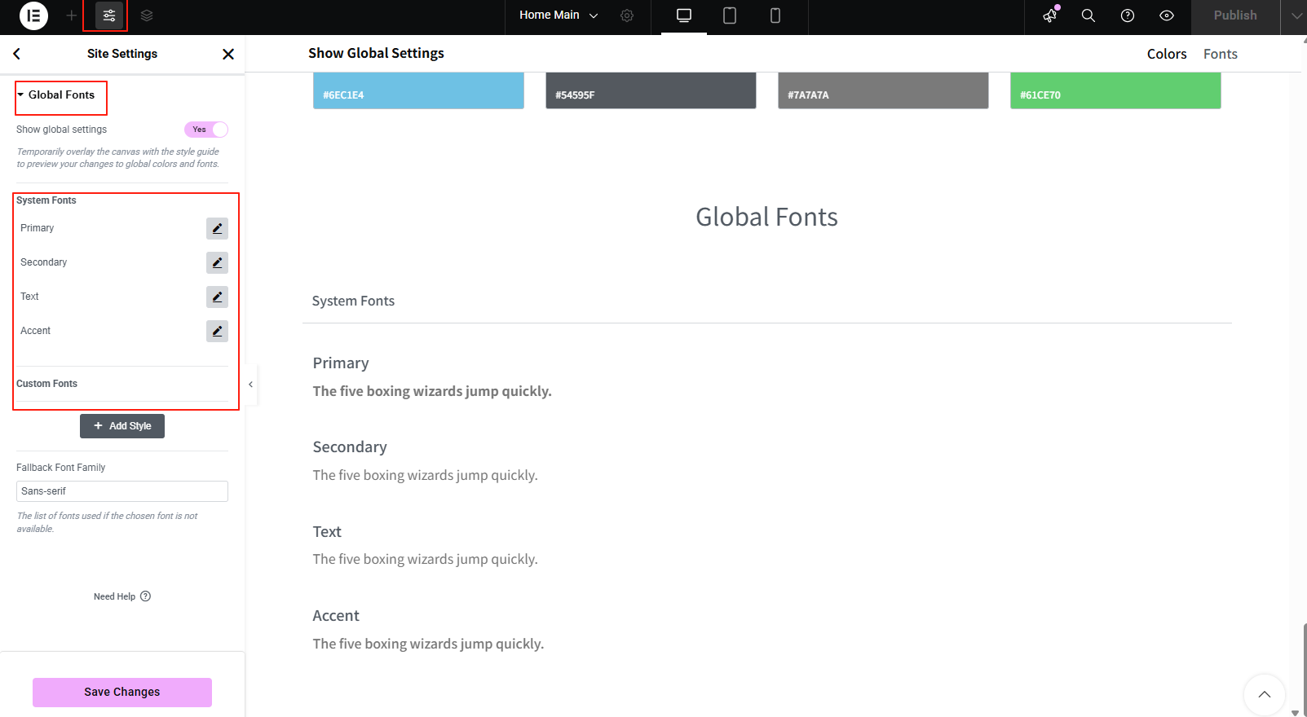Edit the Accent system font
The width and height of the screenshot is (1307, 717).
217,331
